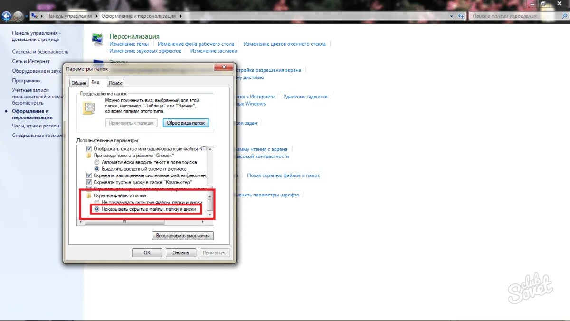Viewport: 570px width, 321px height.
Task: Click the Back navigation arrow in Control Panel
Action: tap(6, 16)
